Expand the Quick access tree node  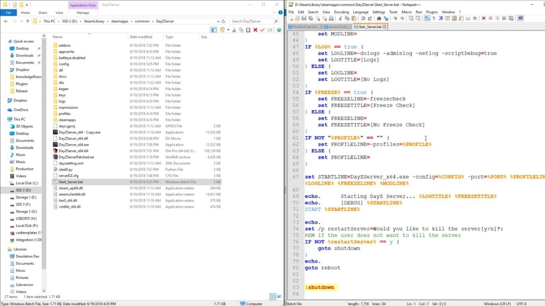point(5,41)
